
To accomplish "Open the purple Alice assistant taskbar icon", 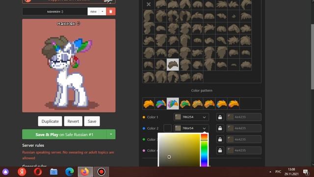I will pyautogui.click(x=5, y=172).
